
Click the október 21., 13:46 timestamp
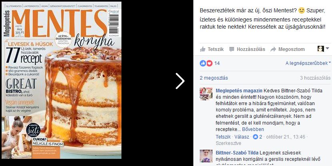(286, 137)
